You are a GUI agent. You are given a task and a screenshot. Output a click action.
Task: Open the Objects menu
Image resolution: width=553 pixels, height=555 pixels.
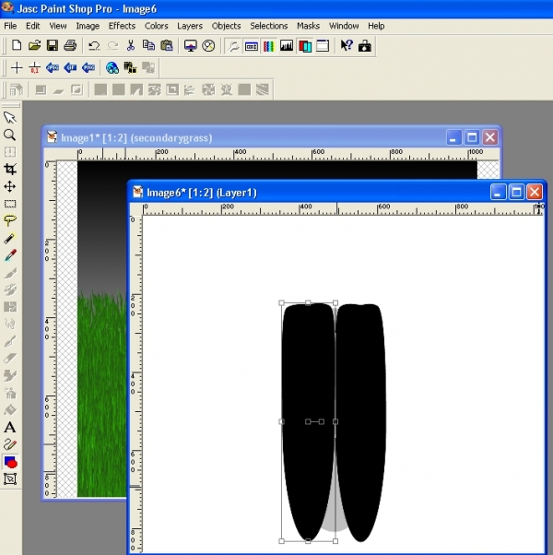tap(226, 26)
